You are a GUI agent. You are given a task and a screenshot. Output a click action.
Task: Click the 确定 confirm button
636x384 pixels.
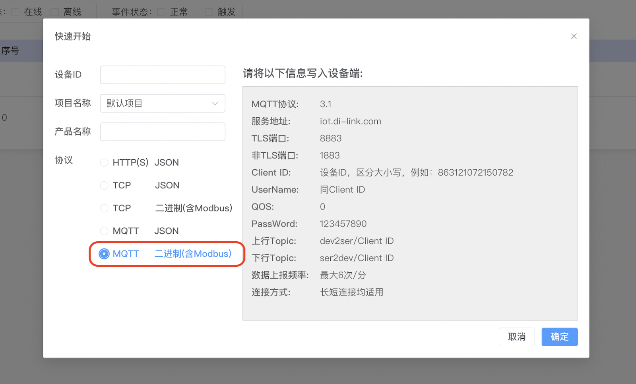pyautogui.click(x=559, y=337)
